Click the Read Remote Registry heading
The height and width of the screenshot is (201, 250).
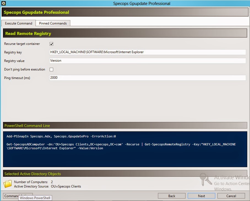tap(28, 33)
